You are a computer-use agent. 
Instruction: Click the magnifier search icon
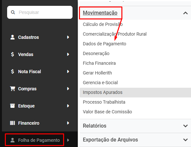[13, 12]
